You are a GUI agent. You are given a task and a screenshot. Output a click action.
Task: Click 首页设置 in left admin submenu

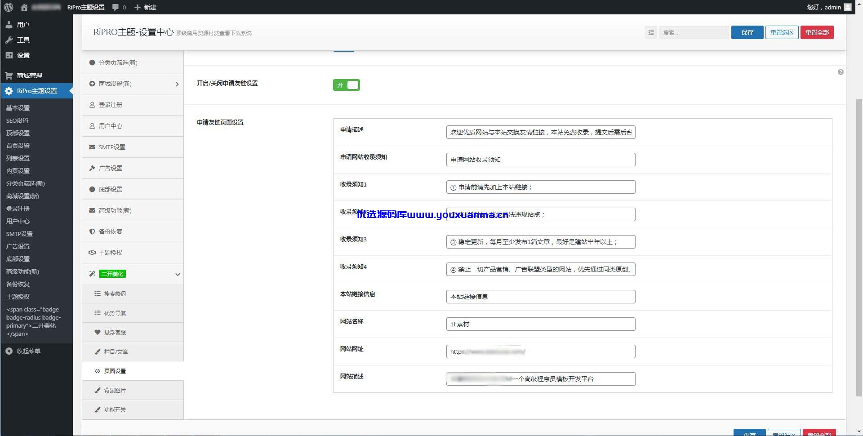click(18, 146)
